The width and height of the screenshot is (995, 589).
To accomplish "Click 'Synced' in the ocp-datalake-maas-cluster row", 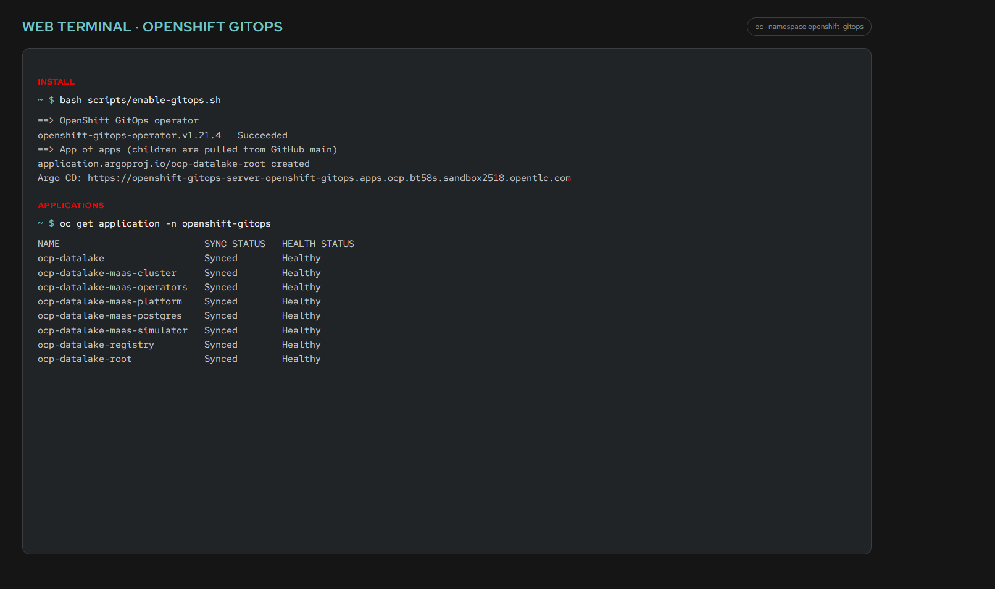I will [x=221, y=273].
